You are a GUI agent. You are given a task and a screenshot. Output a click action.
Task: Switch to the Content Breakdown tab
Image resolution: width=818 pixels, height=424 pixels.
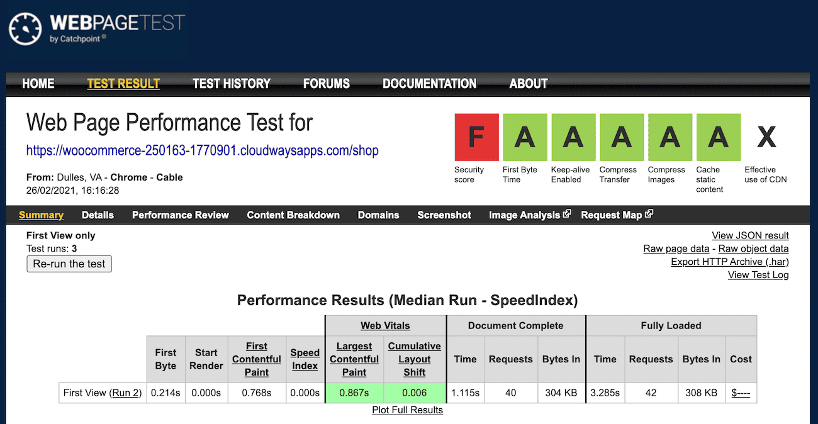(x=293, y=215)
